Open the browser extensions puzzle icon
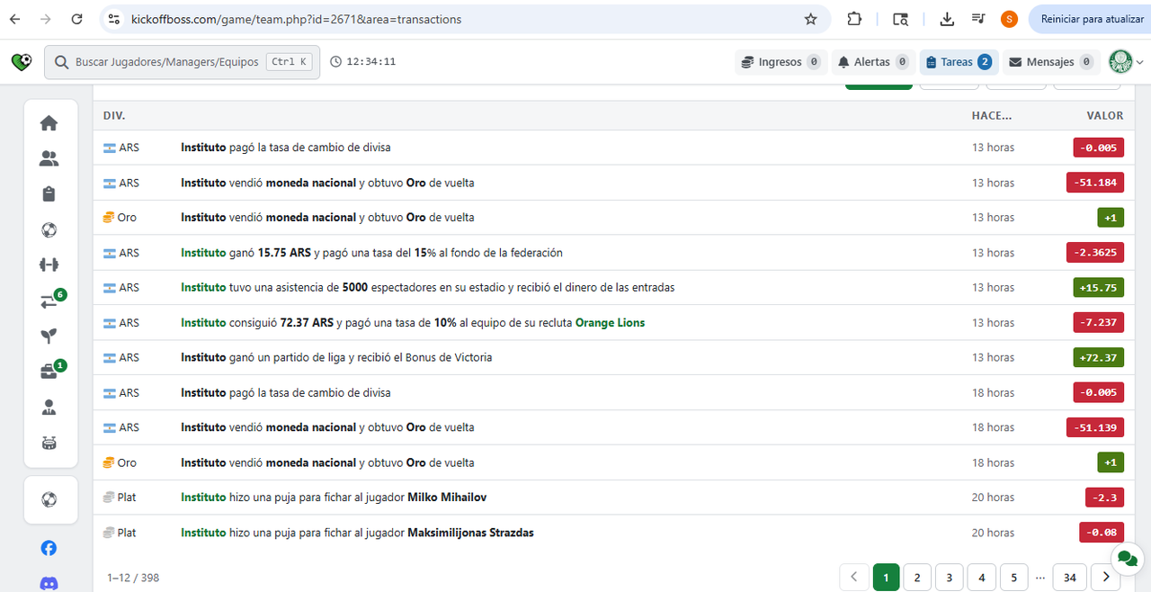This screenshot has width=1151, height=592. pyautogui.click(x=854, y=19)
